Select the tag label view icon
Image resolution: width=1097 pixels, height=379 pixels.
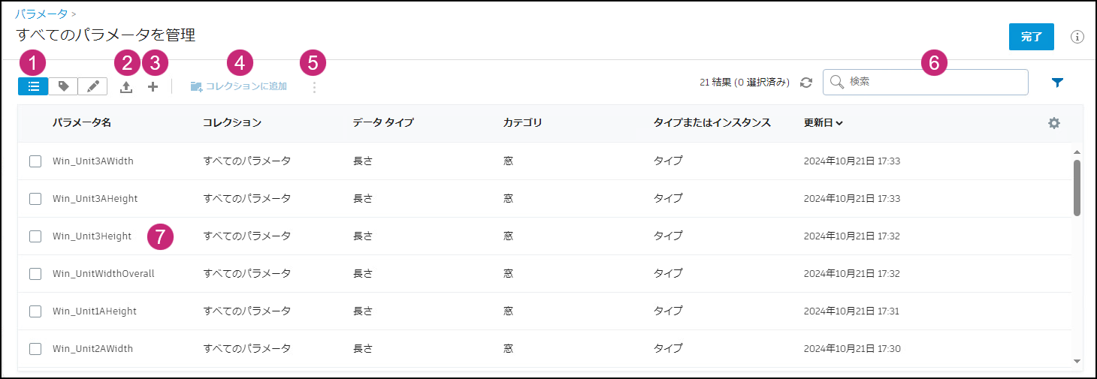pyautogui.click(x=63, y=86)
